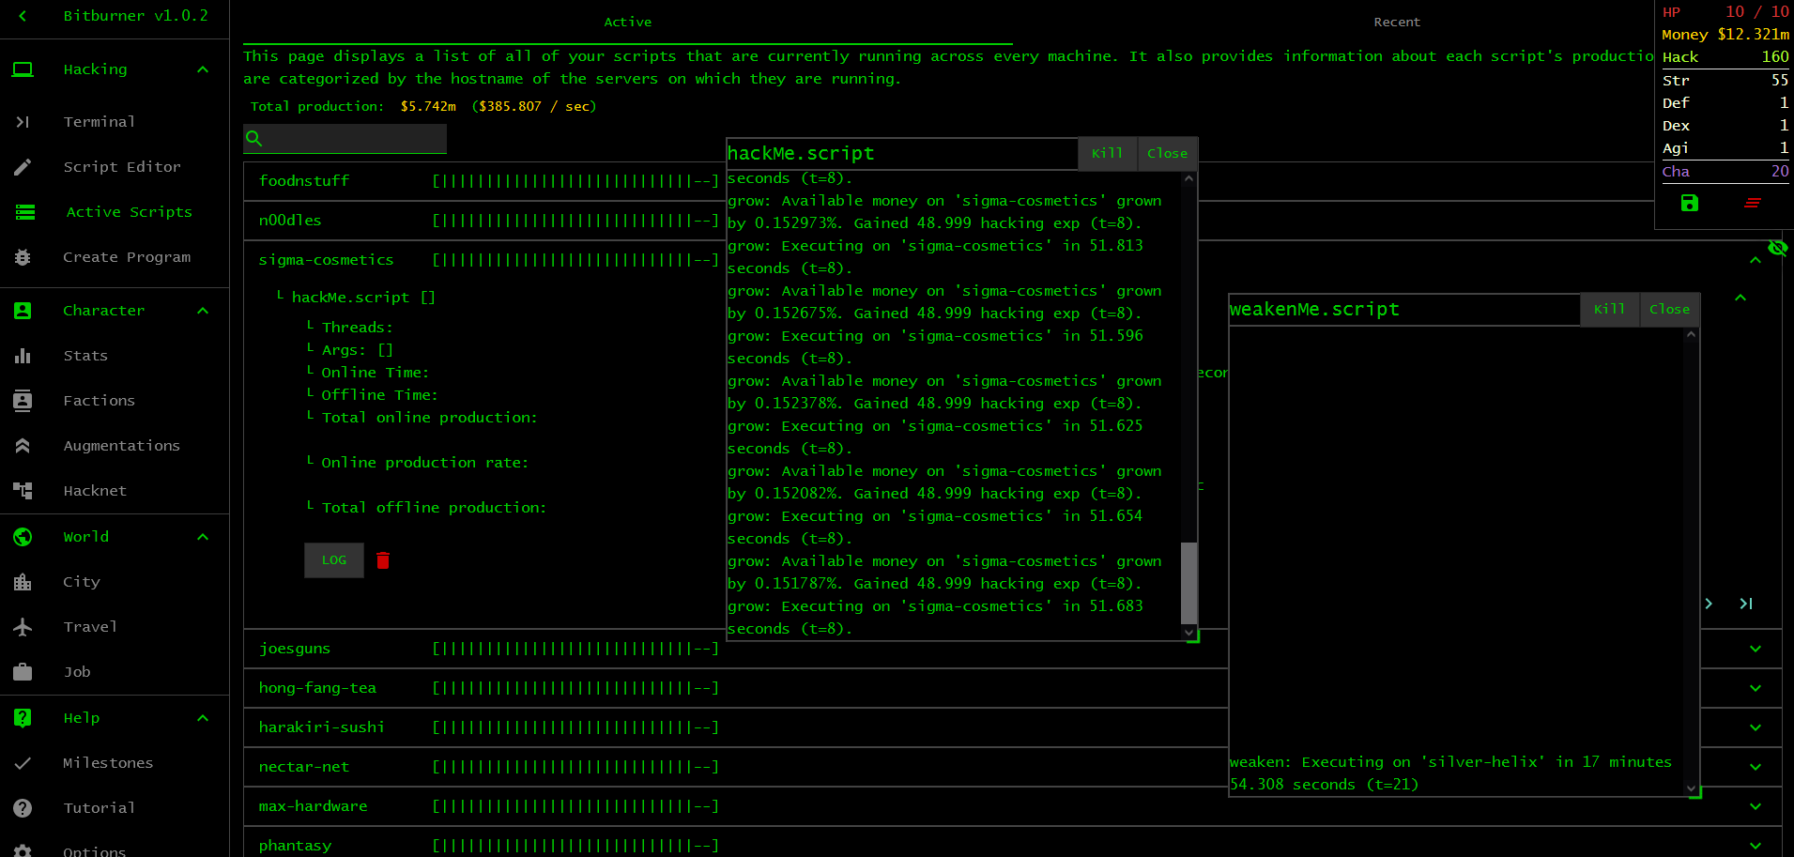This screenshot has width=1794, height=857.
Task: Click the red kill-all scripts icon
Action: pos(1752,203)
